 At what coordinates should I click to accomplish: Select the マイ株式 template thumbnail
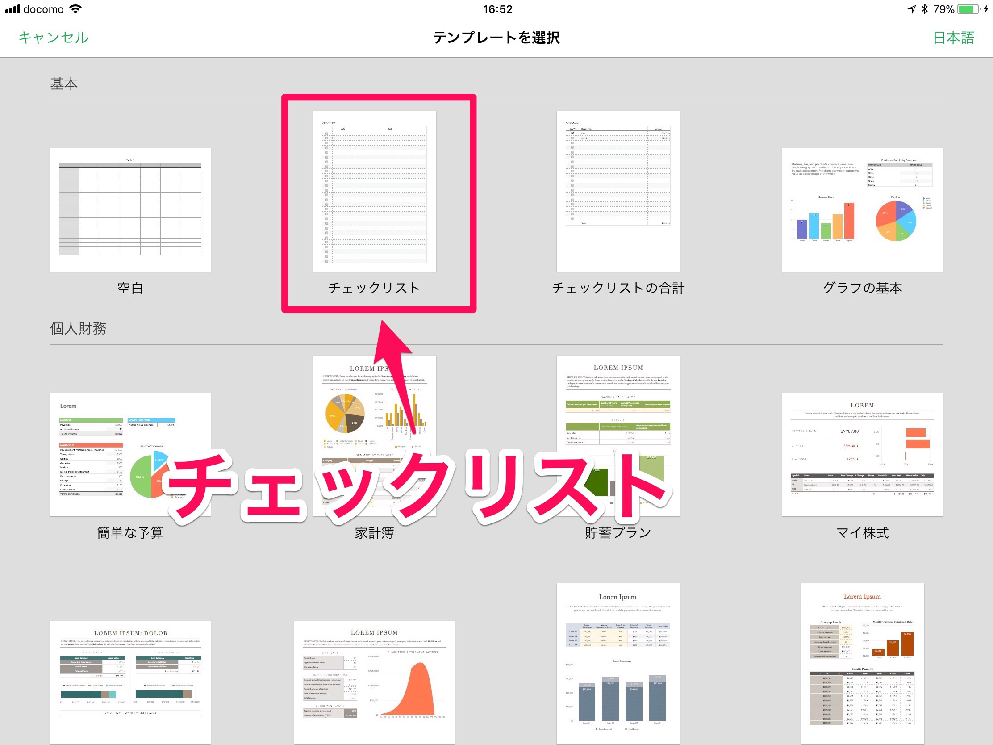[x=862, y=454]
